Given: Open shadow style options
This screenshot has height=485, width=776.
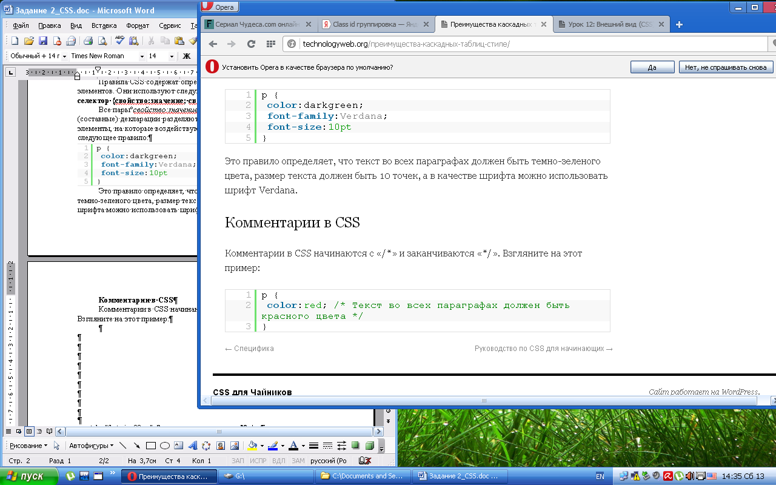Looking at the screenshot, I should click(356, 446).
